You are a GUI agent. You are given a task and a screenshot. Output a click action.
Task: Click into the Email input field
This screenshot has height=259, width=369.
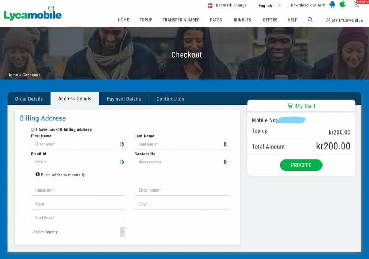click(76, 162)
